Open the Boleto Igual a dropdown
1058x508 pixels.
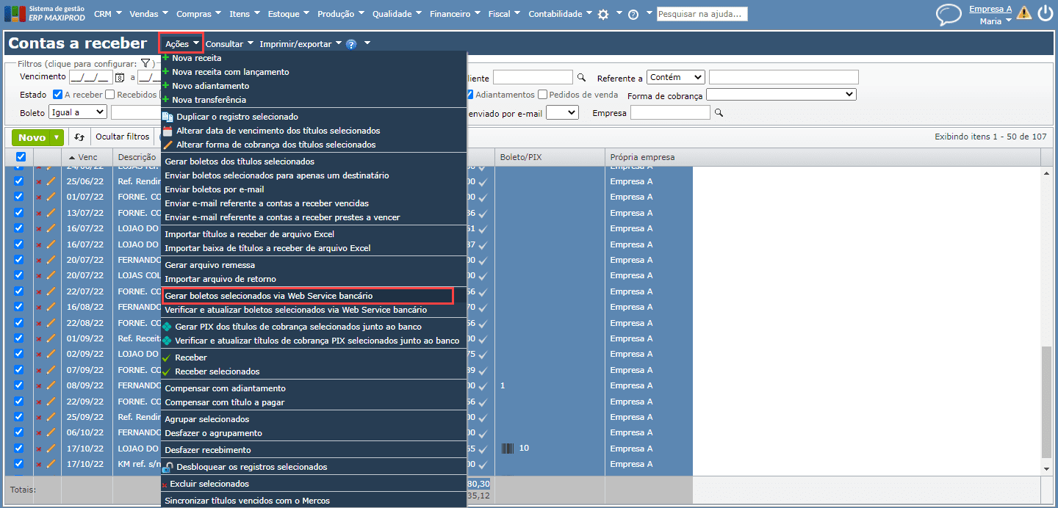click(x=78, y=112)
